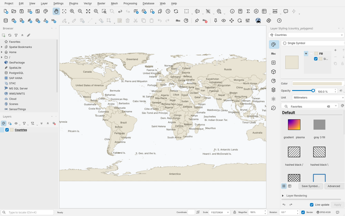Click EPSG:4326 CRS button in status bar
This screenshot has width=345, height=216.
pos(323,212)
